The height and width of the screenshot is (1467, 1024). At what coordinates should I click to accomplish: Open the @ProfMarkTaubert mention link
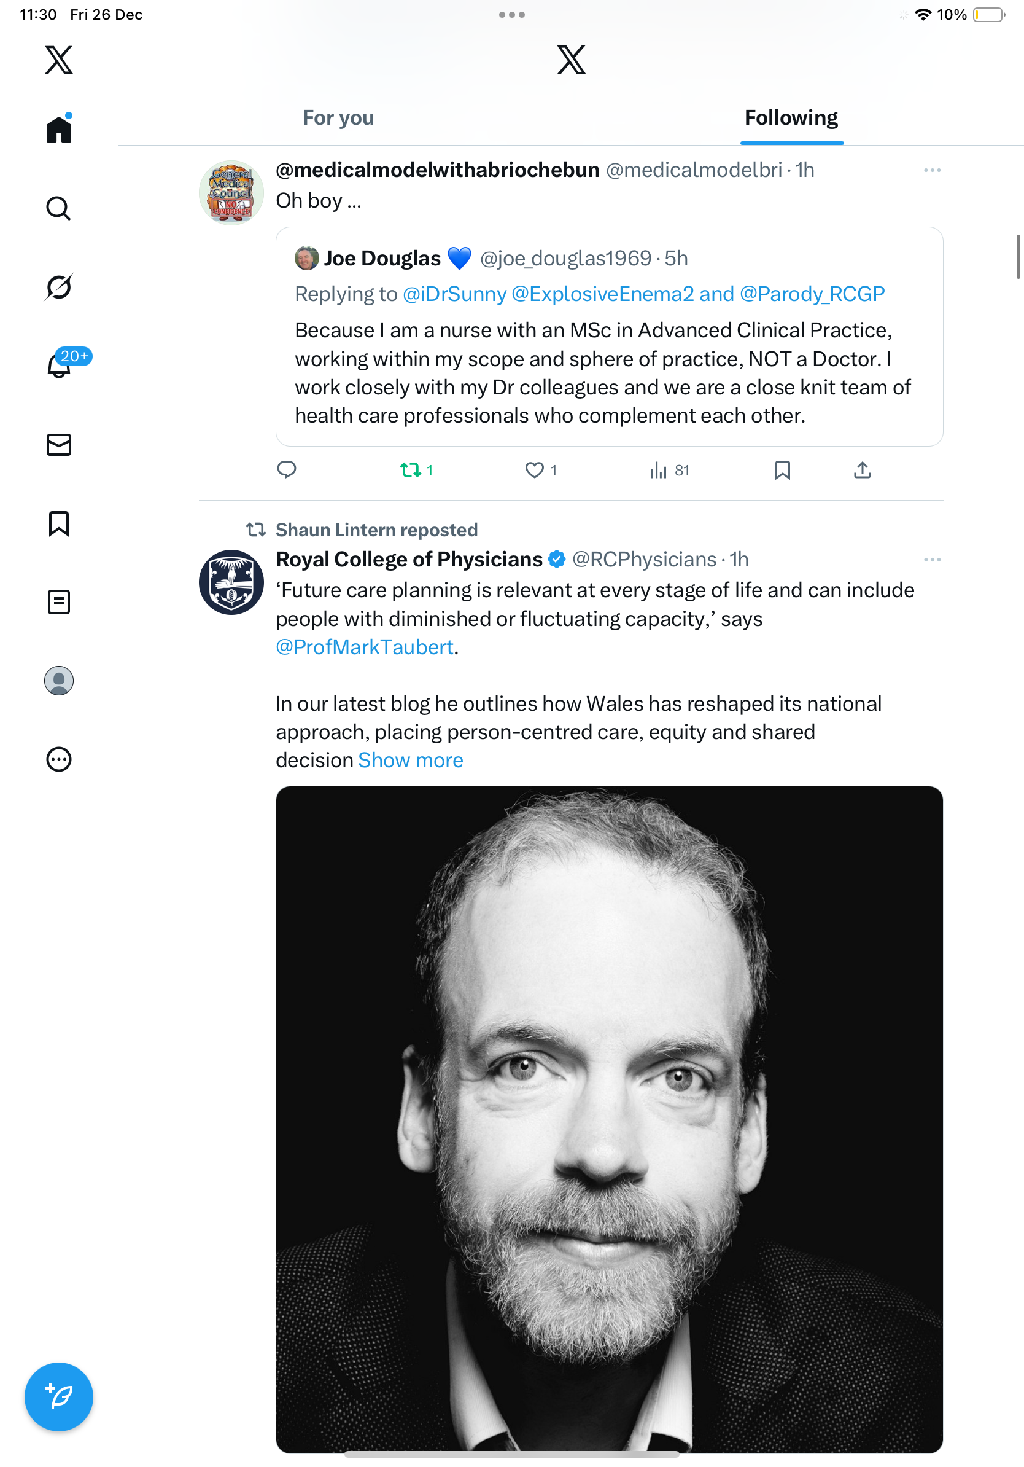point(365,647)
